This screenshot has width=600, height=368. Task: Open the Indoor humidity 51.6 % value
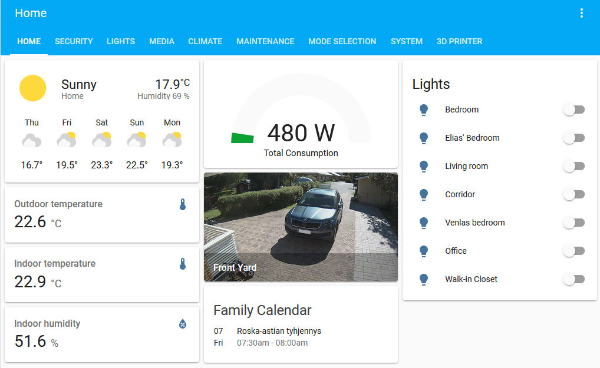[x=37, y=342]
